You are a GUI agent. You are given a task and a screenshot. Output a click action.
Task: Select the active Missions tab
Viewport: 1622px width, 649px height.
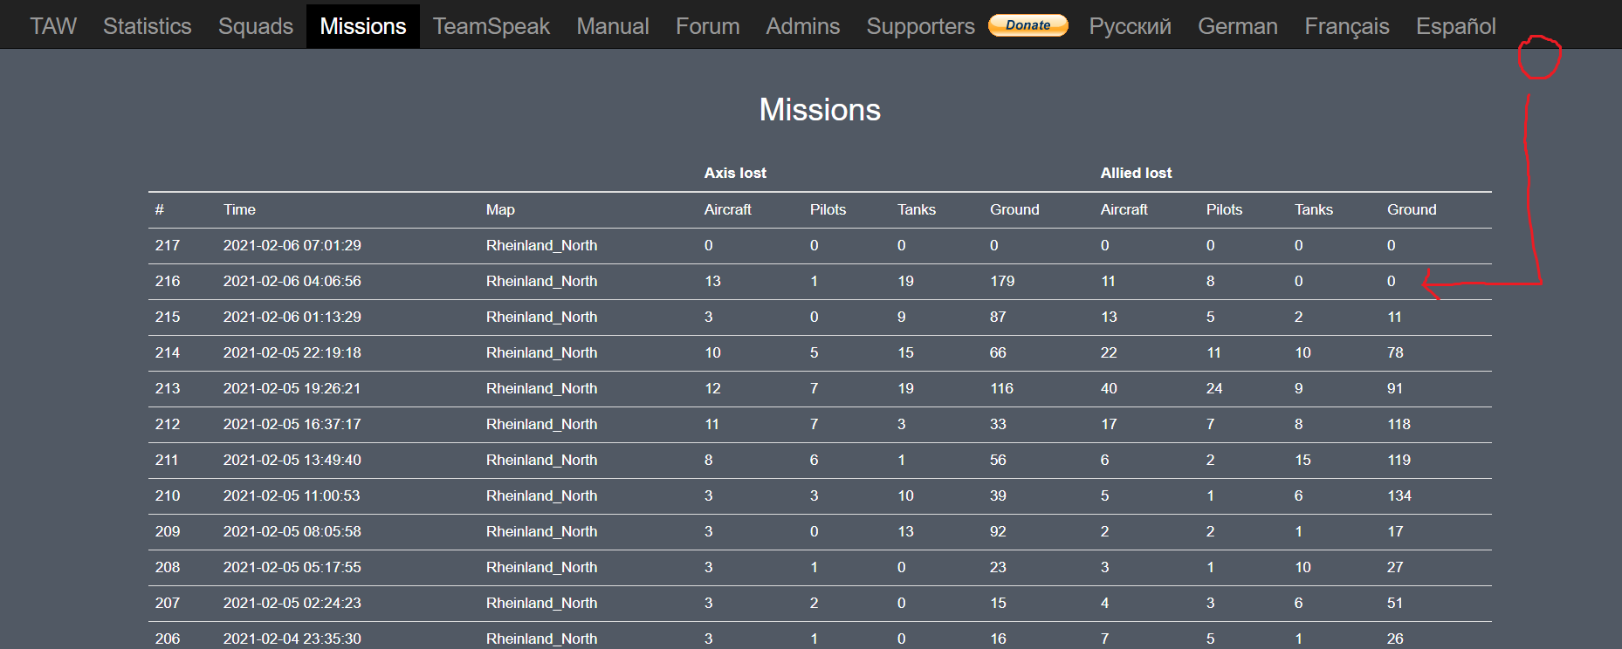click(363, 26)
